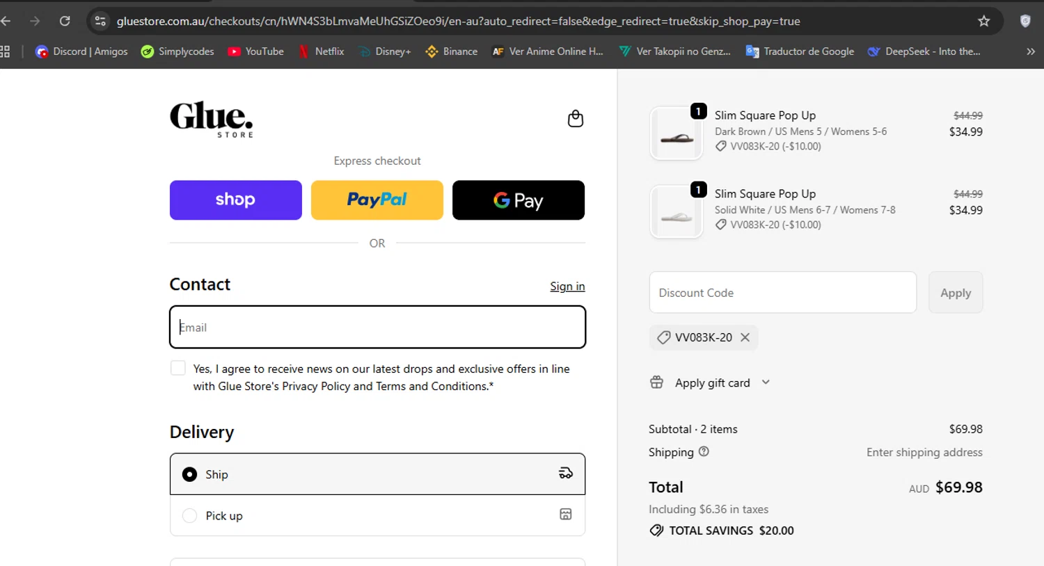Open the shield extension icon
Viewport: 1044px width, 566px height.
click(1025, 21)
